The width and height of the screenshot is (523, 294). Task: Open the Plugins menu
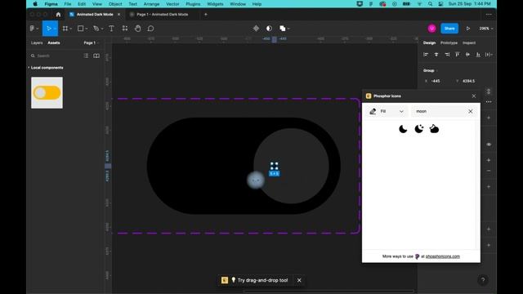click(x=193, y=4)
